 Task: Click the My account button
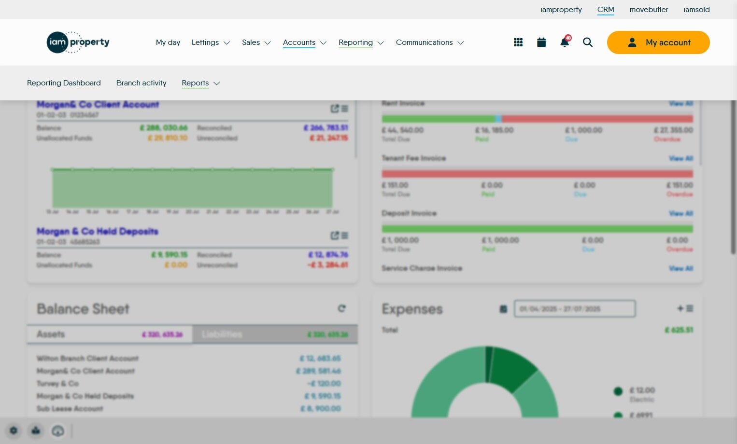coord(658,42)
